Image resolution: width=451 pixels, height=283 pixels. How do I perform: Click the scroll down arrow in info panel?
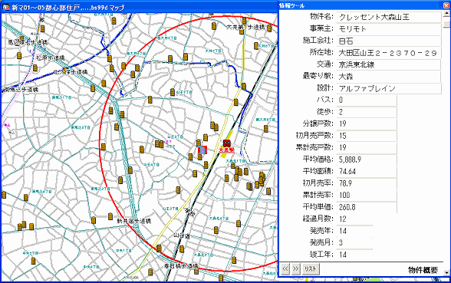tap(446, 272)
